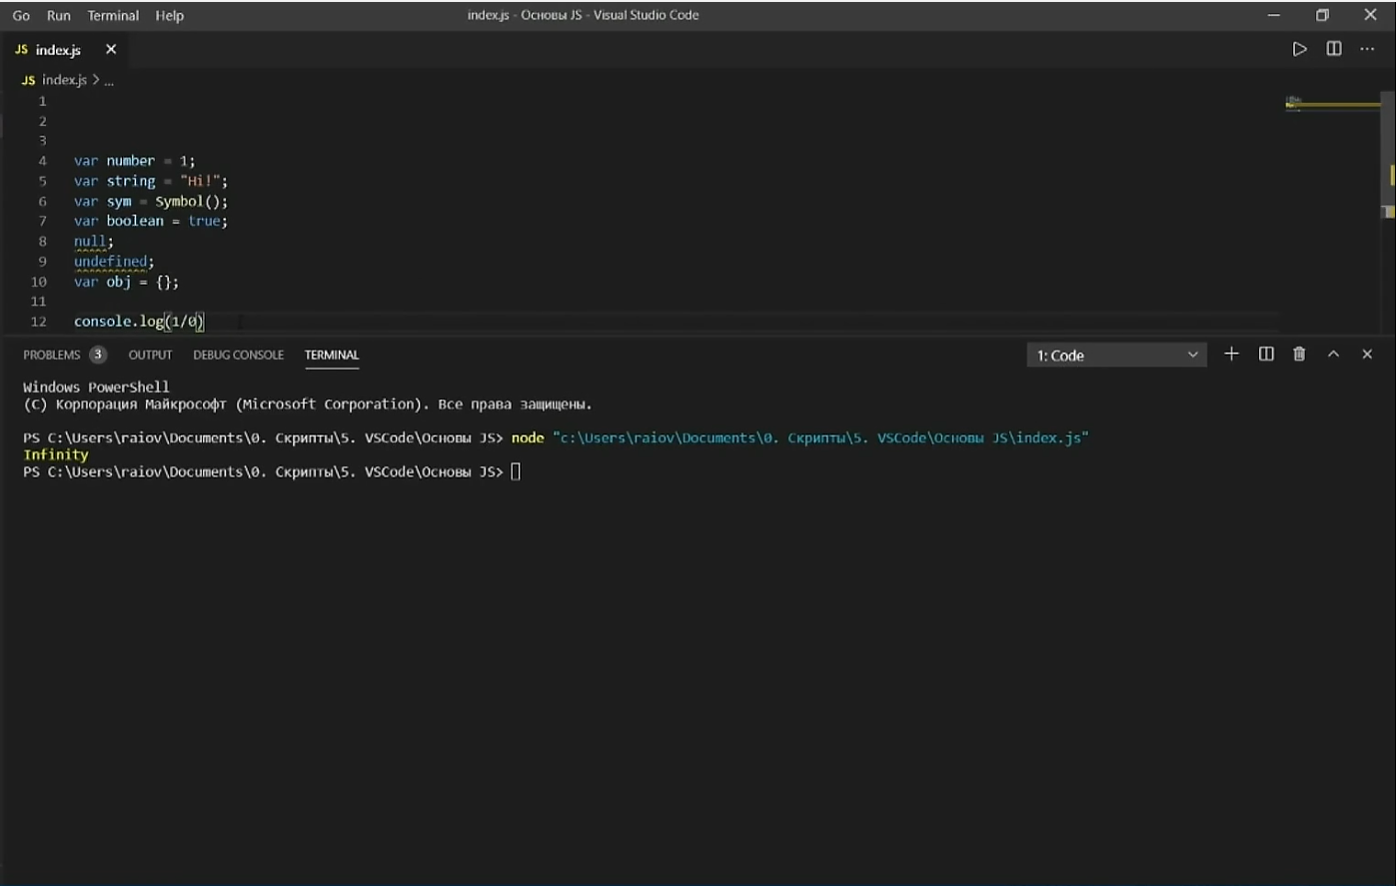Image resolution: width=1396 pixels, height=886 pixels.
Task: Maximize panel size with the up chevron
Action: click(x=1333, y=355)
